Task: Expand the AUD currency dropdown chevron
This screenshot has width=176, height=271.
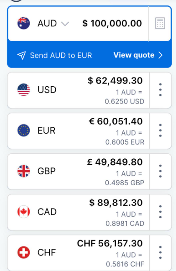Action: click(x=65, y=24)
